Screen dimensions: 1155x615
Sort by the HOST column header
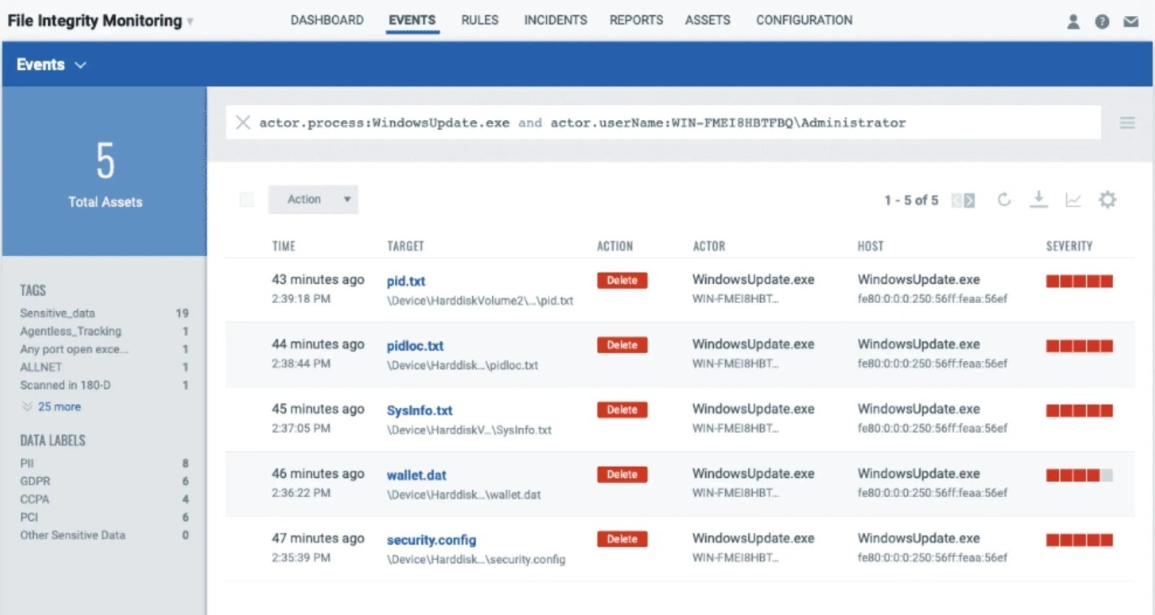(x=871, y=246)
